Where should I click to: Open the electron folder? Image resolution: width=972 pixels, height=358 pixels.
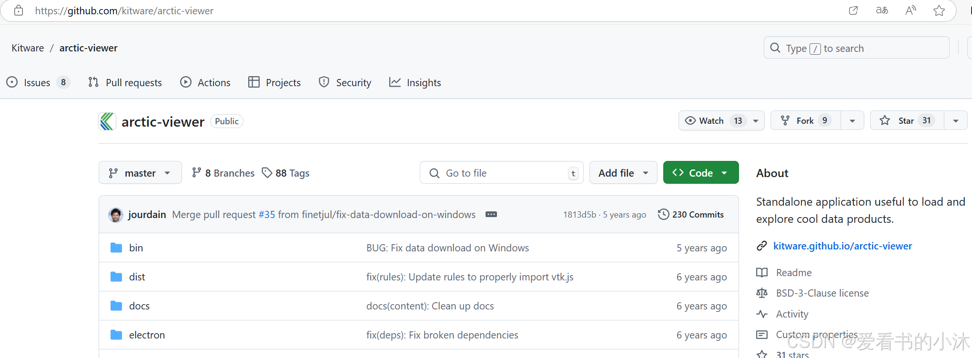tap(147, 335)
